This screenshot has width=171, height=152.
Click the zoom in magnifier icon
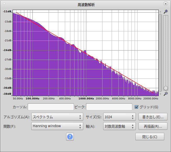tap(166, 12)
